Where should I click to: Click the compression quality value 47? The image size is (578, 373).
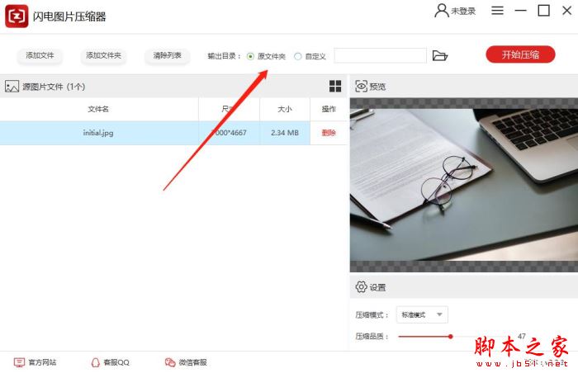(x=522, y=336)
